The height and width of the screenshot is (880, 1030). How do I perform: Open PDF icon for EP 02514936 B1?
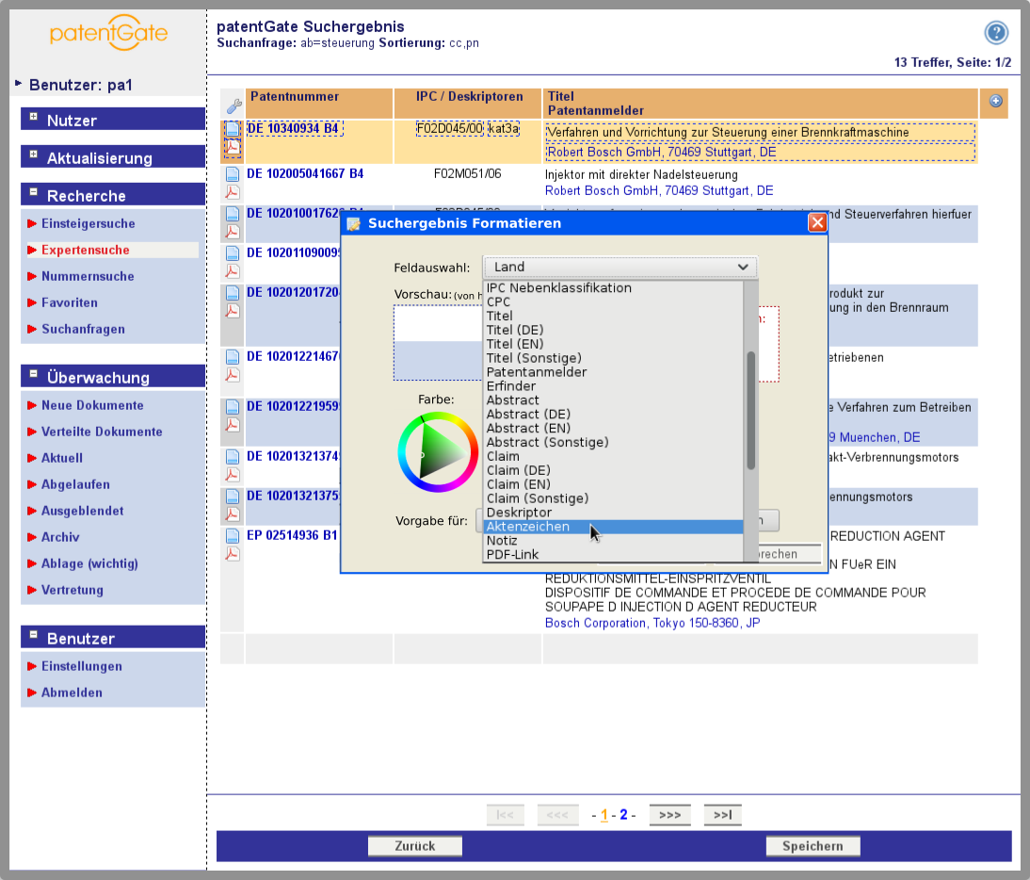click(x=233, y=554)
